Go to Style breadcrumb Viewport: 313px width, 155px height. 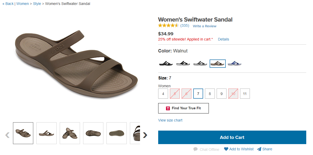point(37,4)
